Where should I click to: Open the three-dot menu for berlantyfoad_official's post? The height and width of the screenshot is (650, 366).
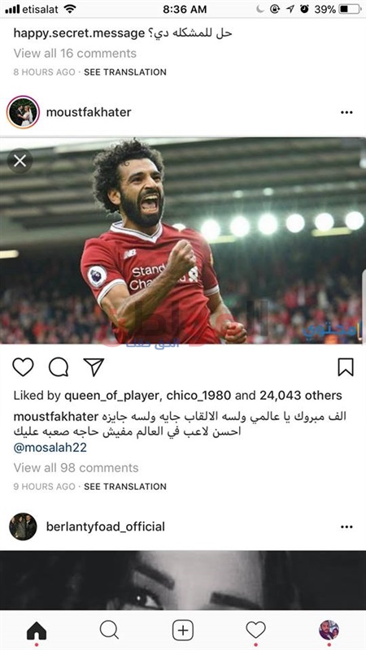tap(346, 526)
